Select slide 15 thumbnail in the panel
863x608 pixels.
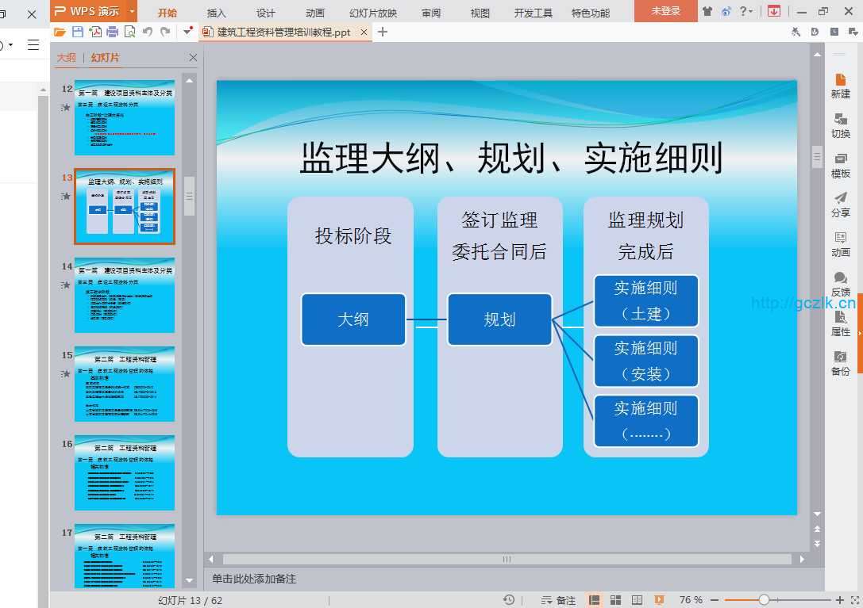coord(124,384)
